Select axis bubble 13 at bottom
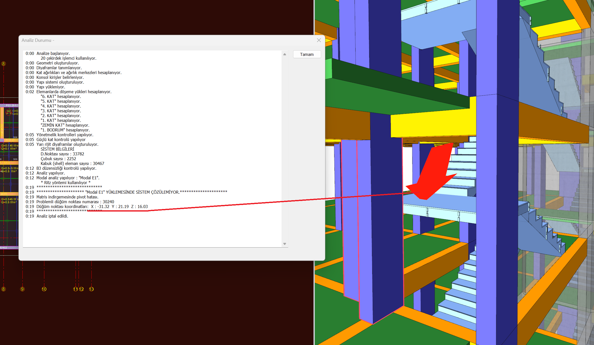The width and height of the screenshot is (594, 345). (x=91, y=289)
